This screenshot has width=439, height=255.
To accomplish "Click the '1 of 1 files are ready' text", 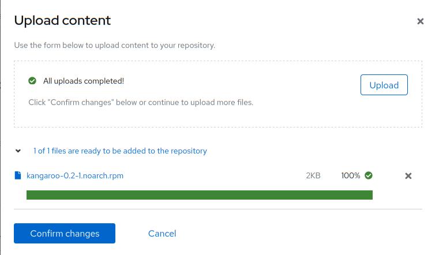I will (x=120, y=151).
